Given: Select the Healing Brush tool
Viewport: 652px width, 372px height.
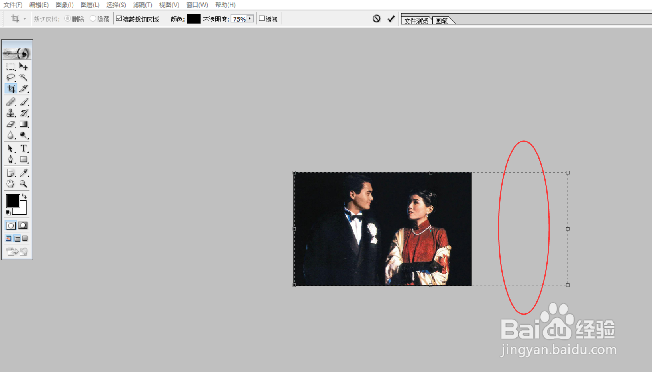Looking at the screenshot, I should tap(11, 102).
